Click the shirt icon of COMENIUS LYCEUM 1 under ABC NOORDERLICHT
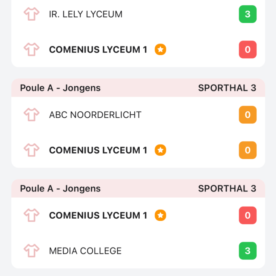 tap(31, 150)
